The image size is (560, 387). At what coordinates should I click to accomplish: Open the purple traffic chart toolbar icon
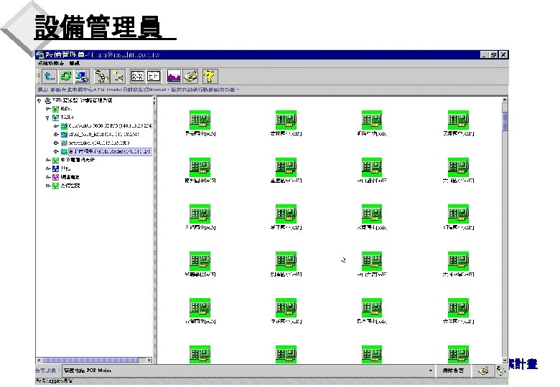click(x=174, y=76)
